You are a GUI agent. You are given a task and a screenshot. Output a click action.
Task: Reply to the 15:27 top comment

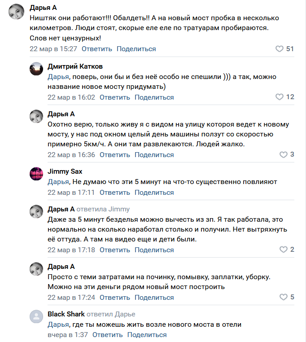(x=96, y=49)
